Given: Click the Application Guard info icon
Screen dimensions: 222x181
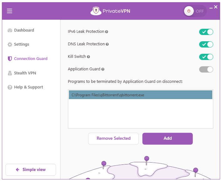Looking at the screenshot, I should point(103,69).
